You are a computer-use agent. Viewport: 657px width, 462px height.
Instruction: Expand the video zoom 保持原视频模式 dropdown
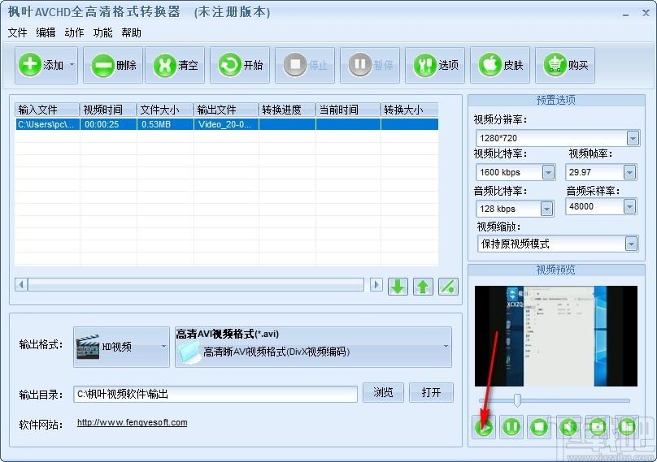tap(631, 244)
